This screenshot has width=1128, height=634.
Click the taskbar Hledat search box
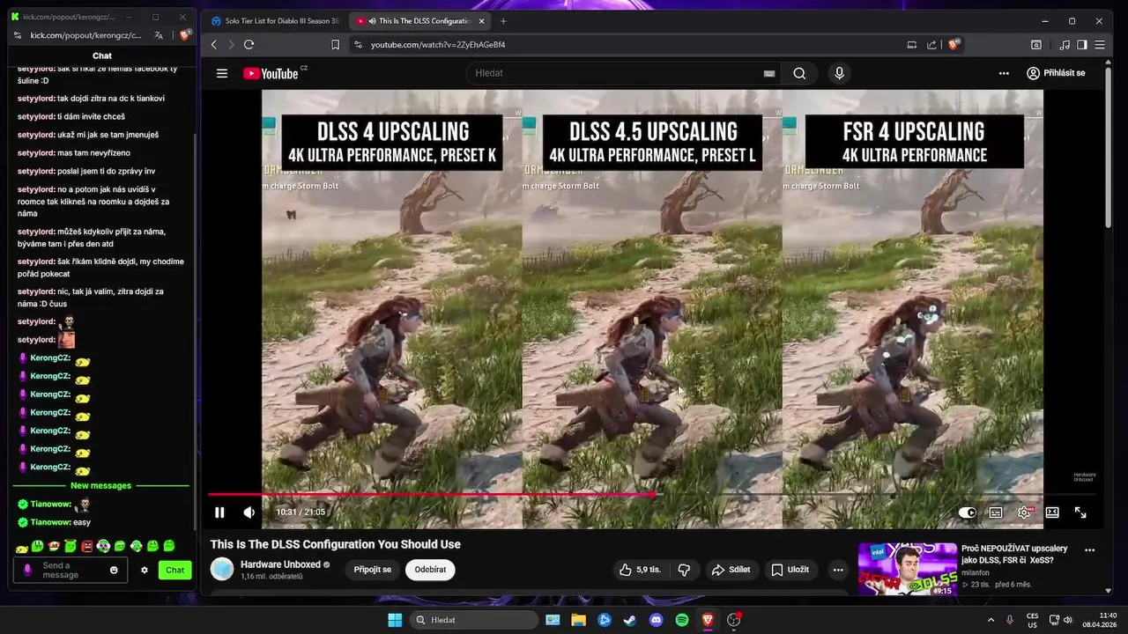[x=476, y=620]
